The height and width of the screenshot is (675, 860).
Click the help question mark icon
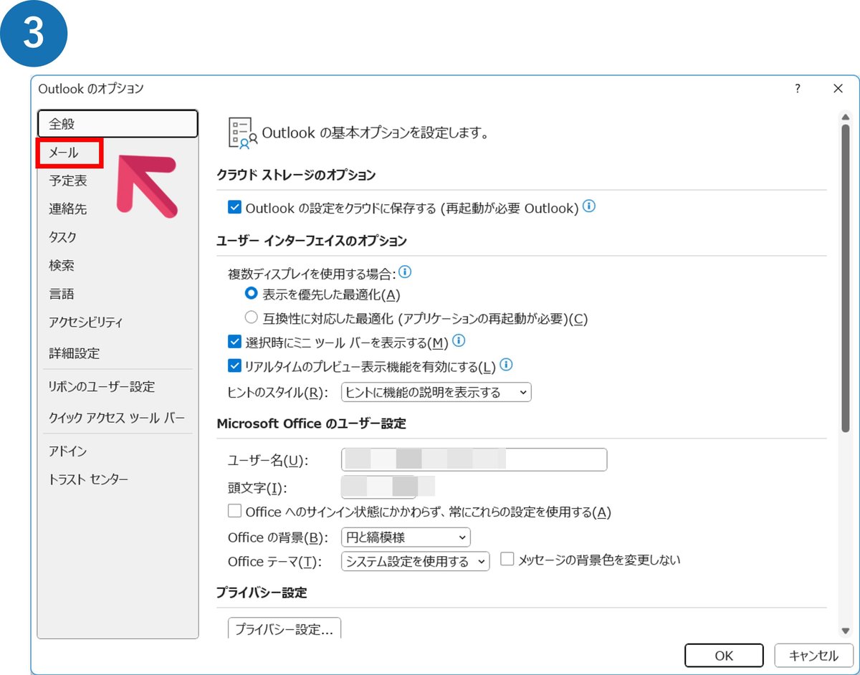[x=797, y=89]
